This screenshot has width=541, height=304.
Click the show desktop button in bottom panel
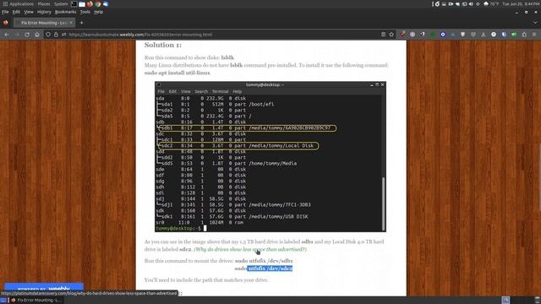[3, 301]
